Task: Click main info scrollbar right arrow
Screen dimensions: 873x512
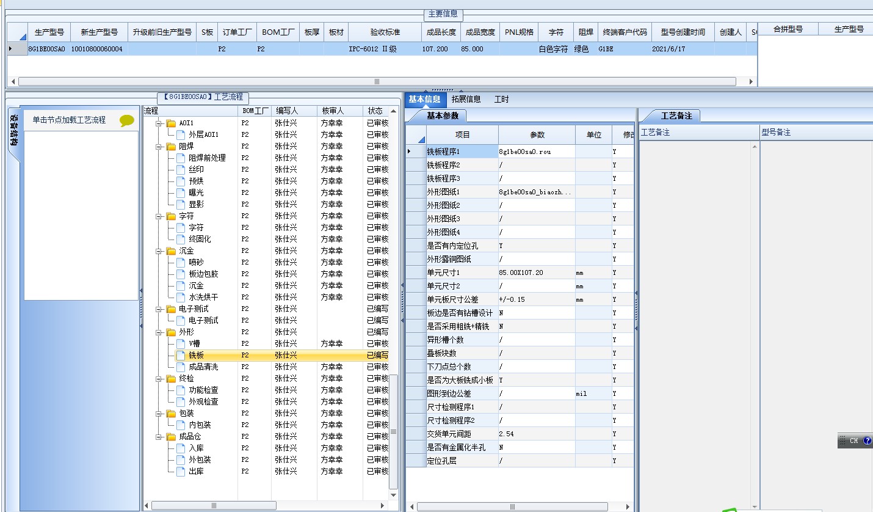Action: [752, 81]
